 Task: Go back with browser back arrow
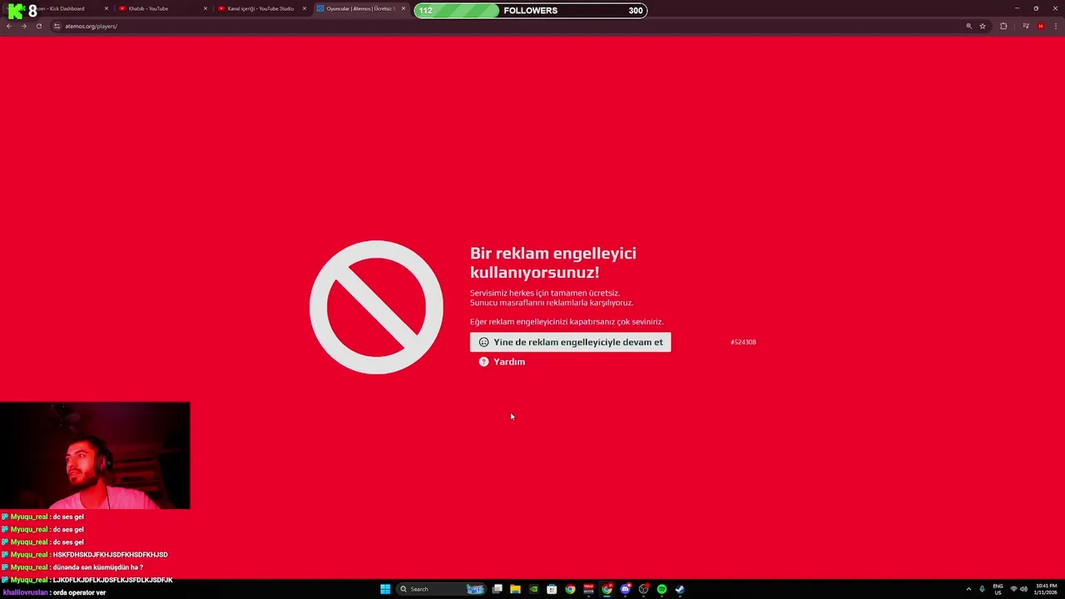(9, 26)
